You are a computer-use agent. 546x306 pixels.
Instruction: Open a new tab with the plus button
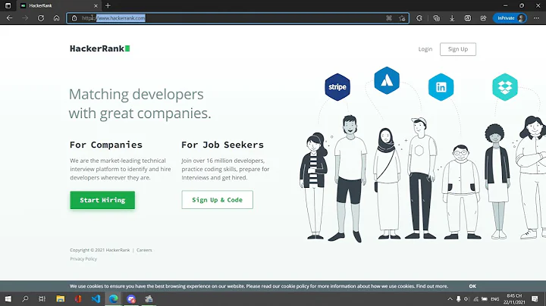[108, 5]
